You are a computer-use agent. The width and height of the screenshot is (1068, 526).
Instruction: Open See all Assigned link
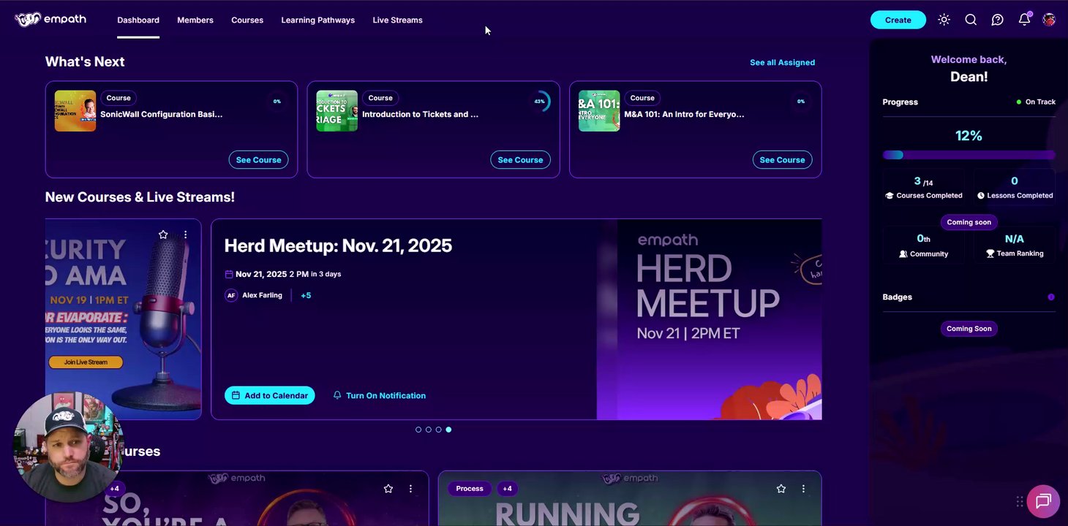782,62
